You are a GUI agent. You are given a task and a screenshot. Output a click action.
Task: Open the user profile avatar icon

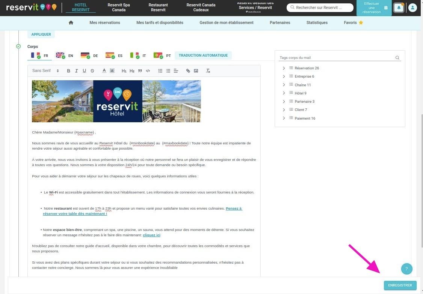click(x=412, y=8)
